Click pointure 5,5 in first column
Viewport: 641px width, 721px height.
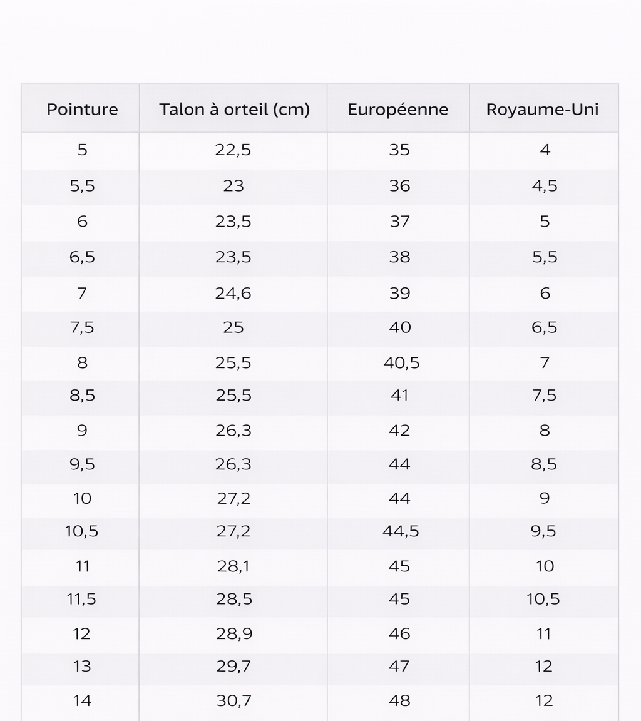(x=82, y=187)
